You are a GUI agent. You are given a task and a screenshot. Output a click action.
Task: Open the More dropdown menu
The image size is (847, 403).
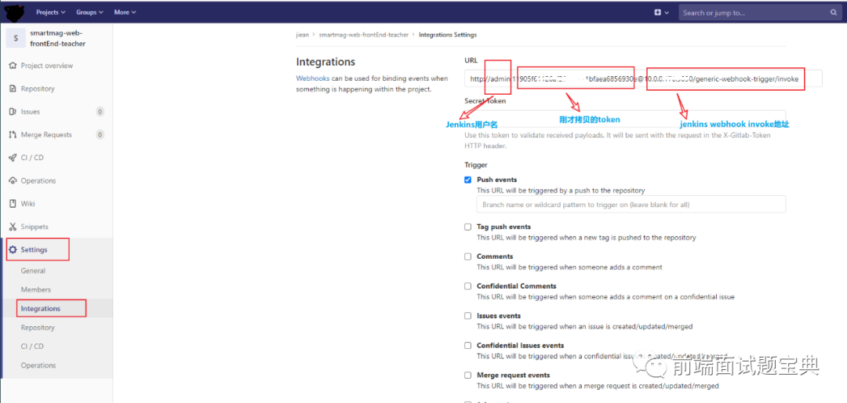click(x=125, y=12)
